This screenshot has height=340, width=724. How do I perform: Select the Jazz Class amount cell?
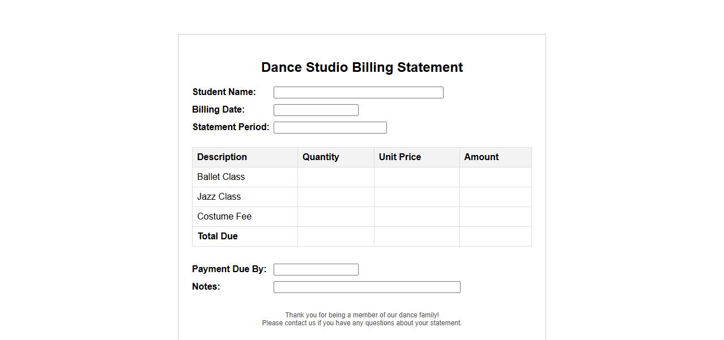coord(495,197)
